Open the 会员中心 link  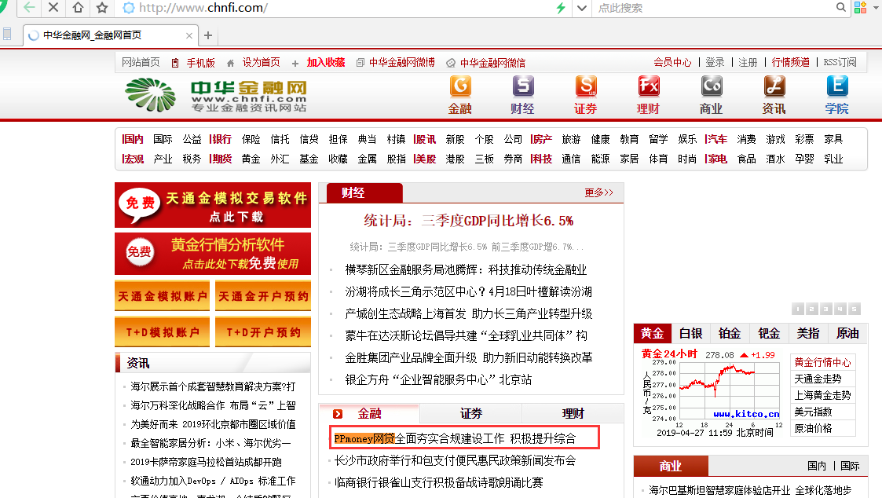click(x=672, y=63)
